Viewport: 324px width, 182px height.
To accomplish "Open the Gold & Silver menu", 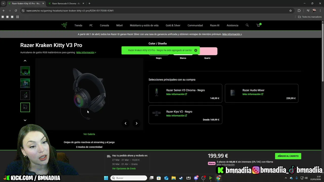I will [173, 25].
